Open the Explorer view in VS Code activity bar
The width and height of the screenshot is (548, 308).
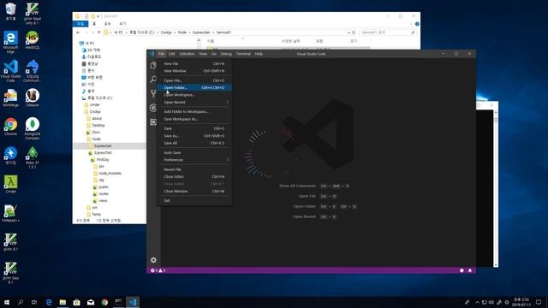153,65
